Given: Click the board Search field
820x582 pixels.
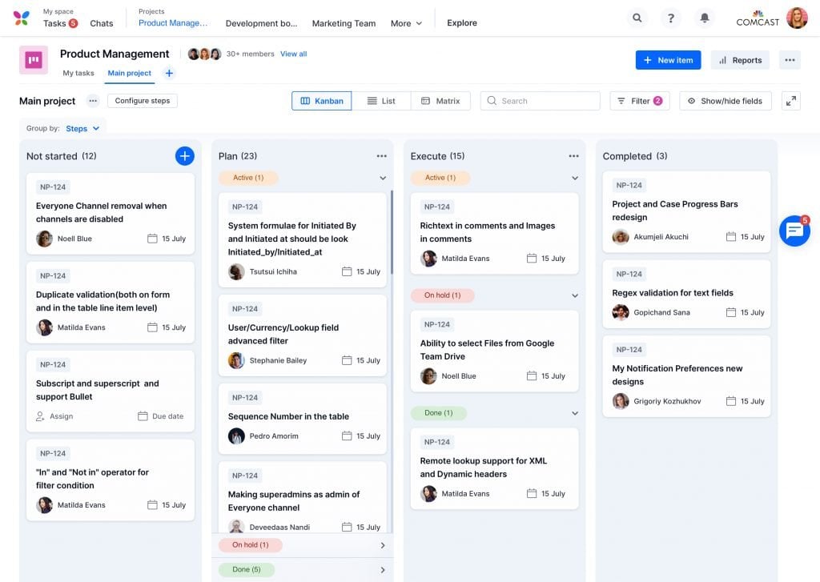Looking at the screenshot, I should tap(540, 101).
